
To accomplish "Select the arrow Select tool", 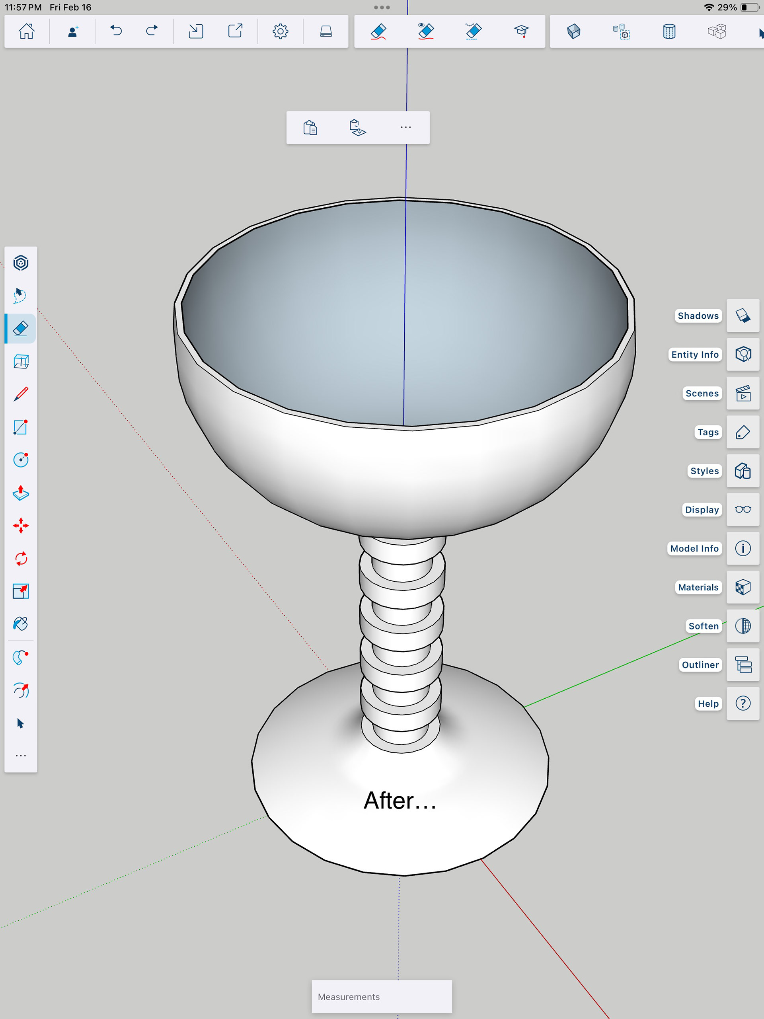I will tap(21, 723).
